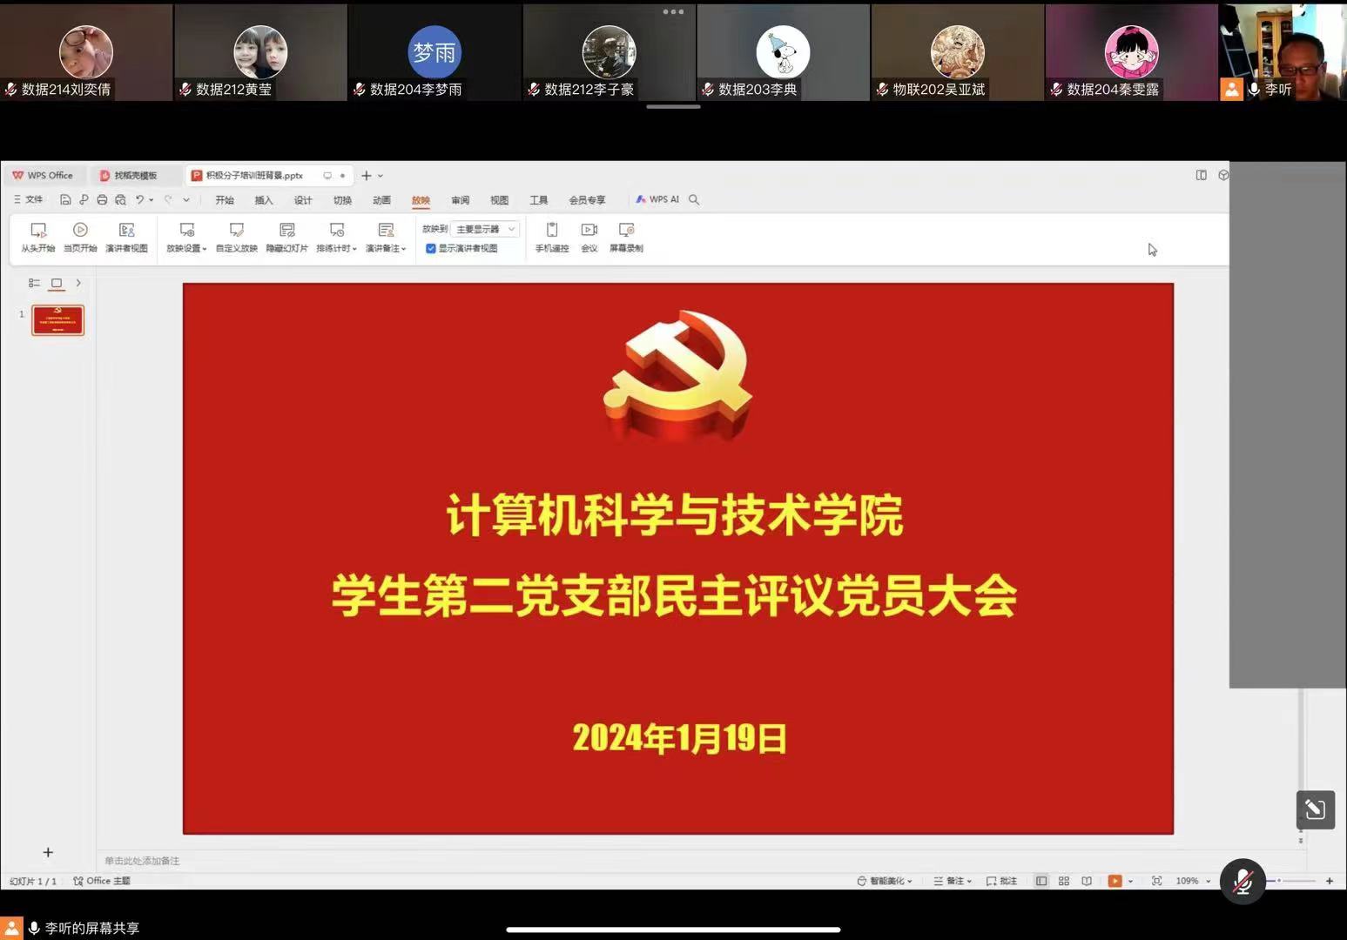Toggle normal view button in status bar
Viewport: 1347px width, 940px height.
(x=1041, y=881)
